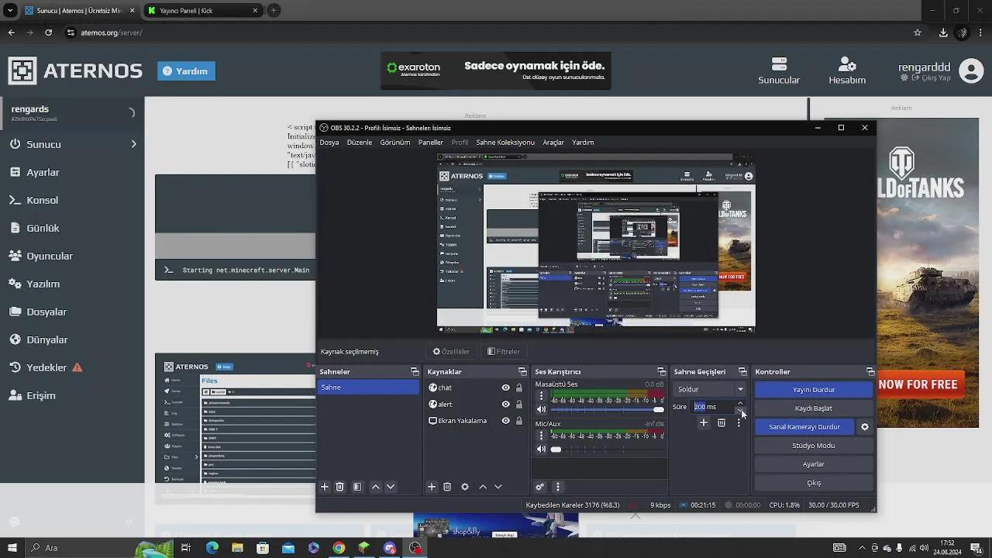Bookmark this page with the star icon
Image resolution: width=992 pixels, height=558 pixels.
(918, 33)
